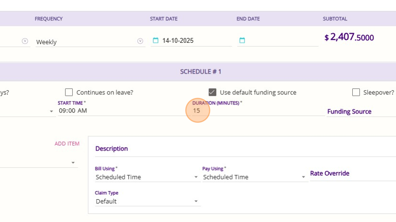Viewport: 396px width, 222px height.
Task: Open the Claim Type dropdown
Action: 196,202
